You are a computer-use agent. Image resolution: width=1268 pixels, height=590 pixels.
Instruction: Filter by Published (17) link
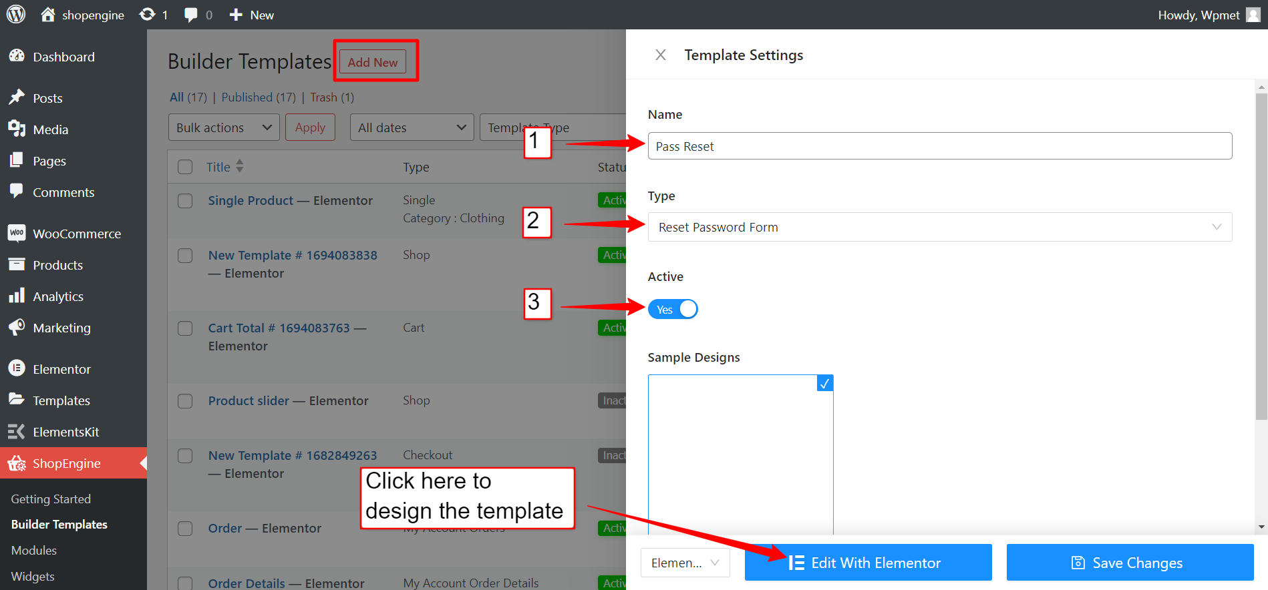259,97
